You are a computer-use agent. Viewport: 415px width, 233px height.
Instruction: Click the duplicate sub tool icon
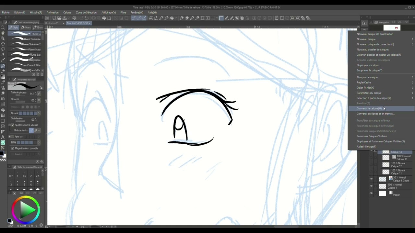38,74
